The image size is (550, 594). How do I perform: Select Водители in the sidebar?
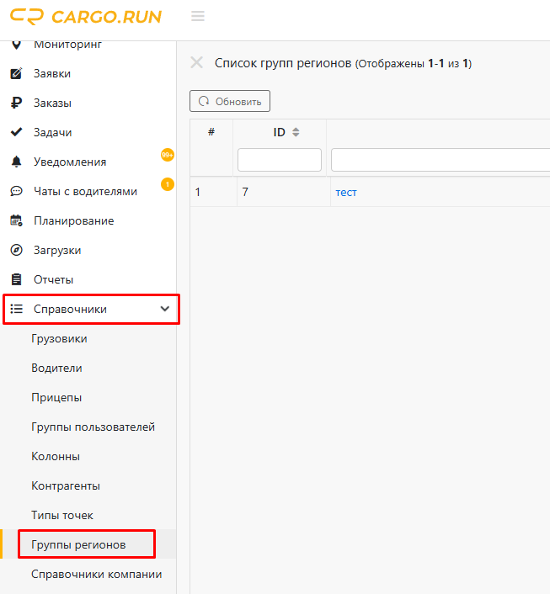click(x=56, y=369)
